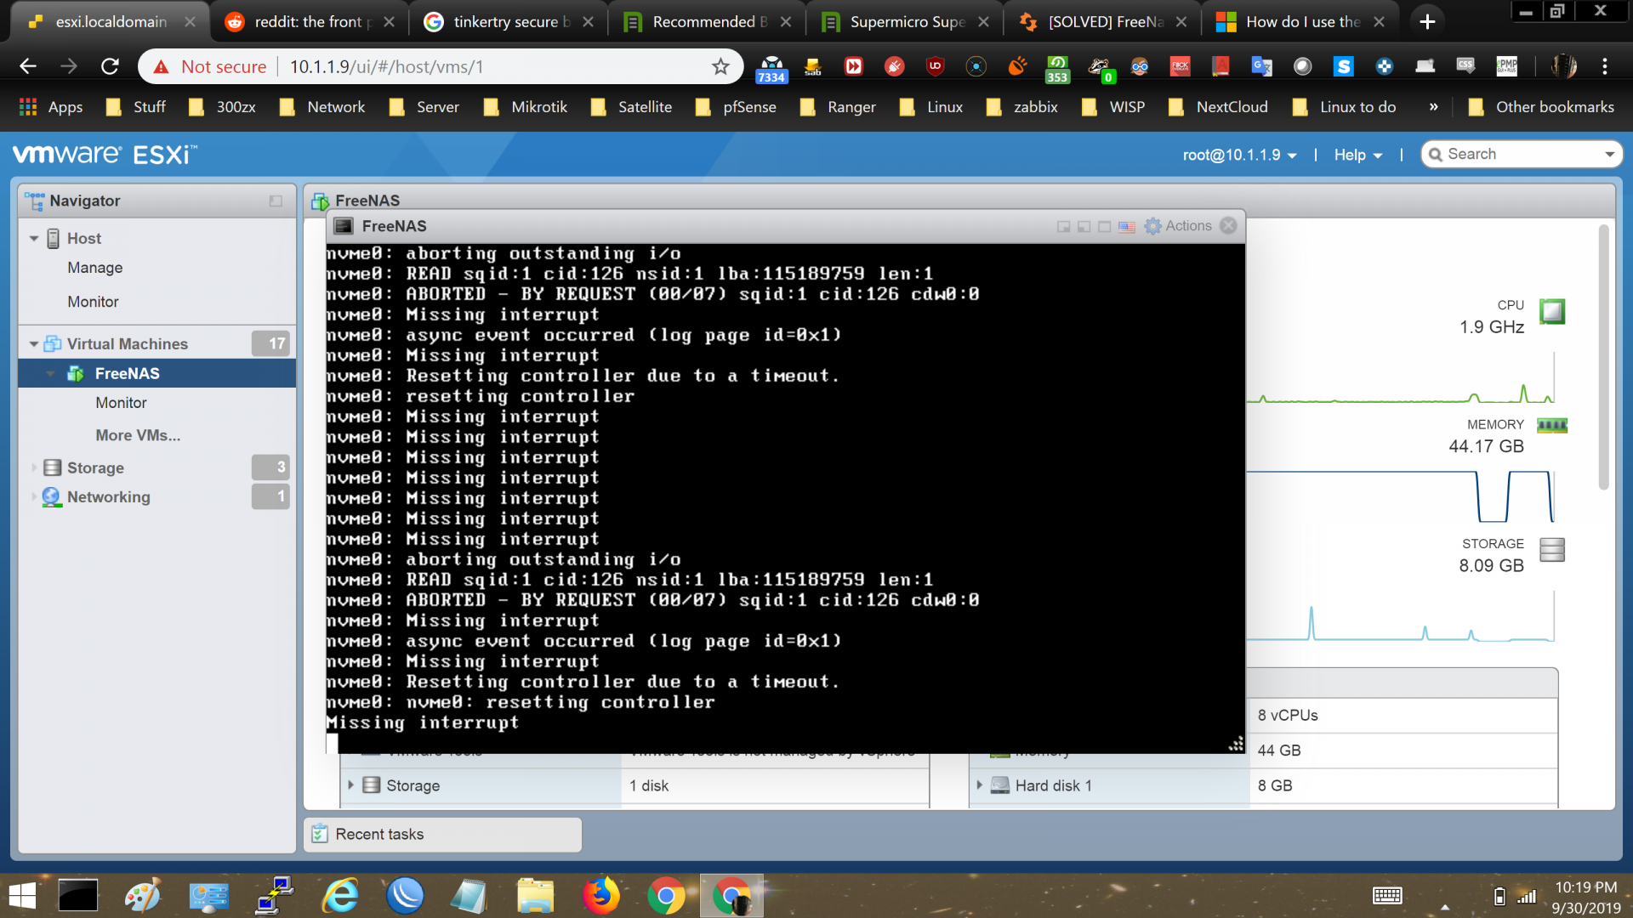Click inside the FreeNAS console screen
This screenshot has height=918, width=1633.
pyautogui.click(x=786, y=498)
